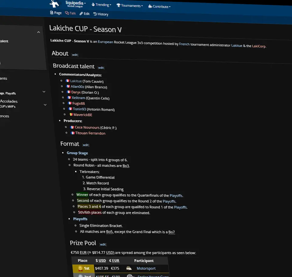Switch to the Talk tab
The image size is (292, 277).
[70, 13]
